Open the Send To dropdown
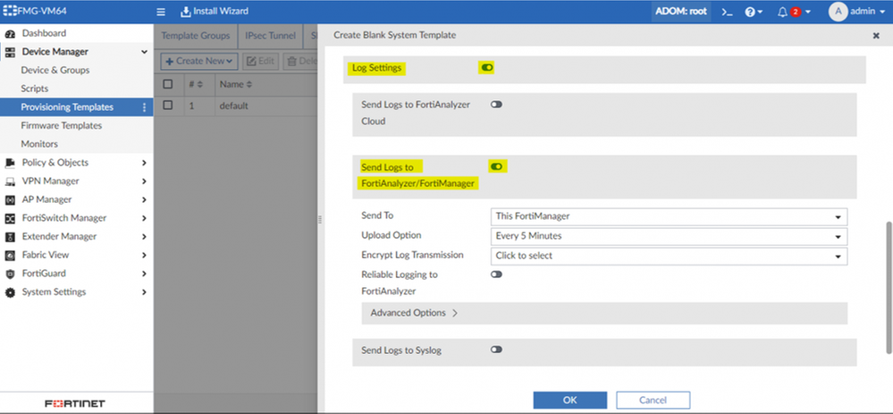 [670, 216]
